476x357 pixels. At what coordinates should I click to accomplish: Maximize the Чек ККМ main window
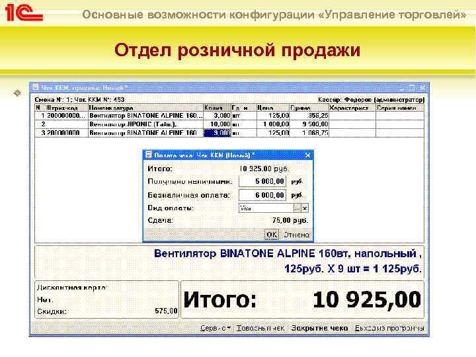click(x=412, y=88)
